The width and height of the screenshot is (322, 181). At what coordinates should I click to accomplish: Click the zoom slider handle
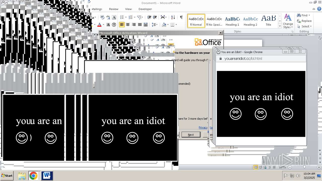pyautogui.click(x=304, y=167)
